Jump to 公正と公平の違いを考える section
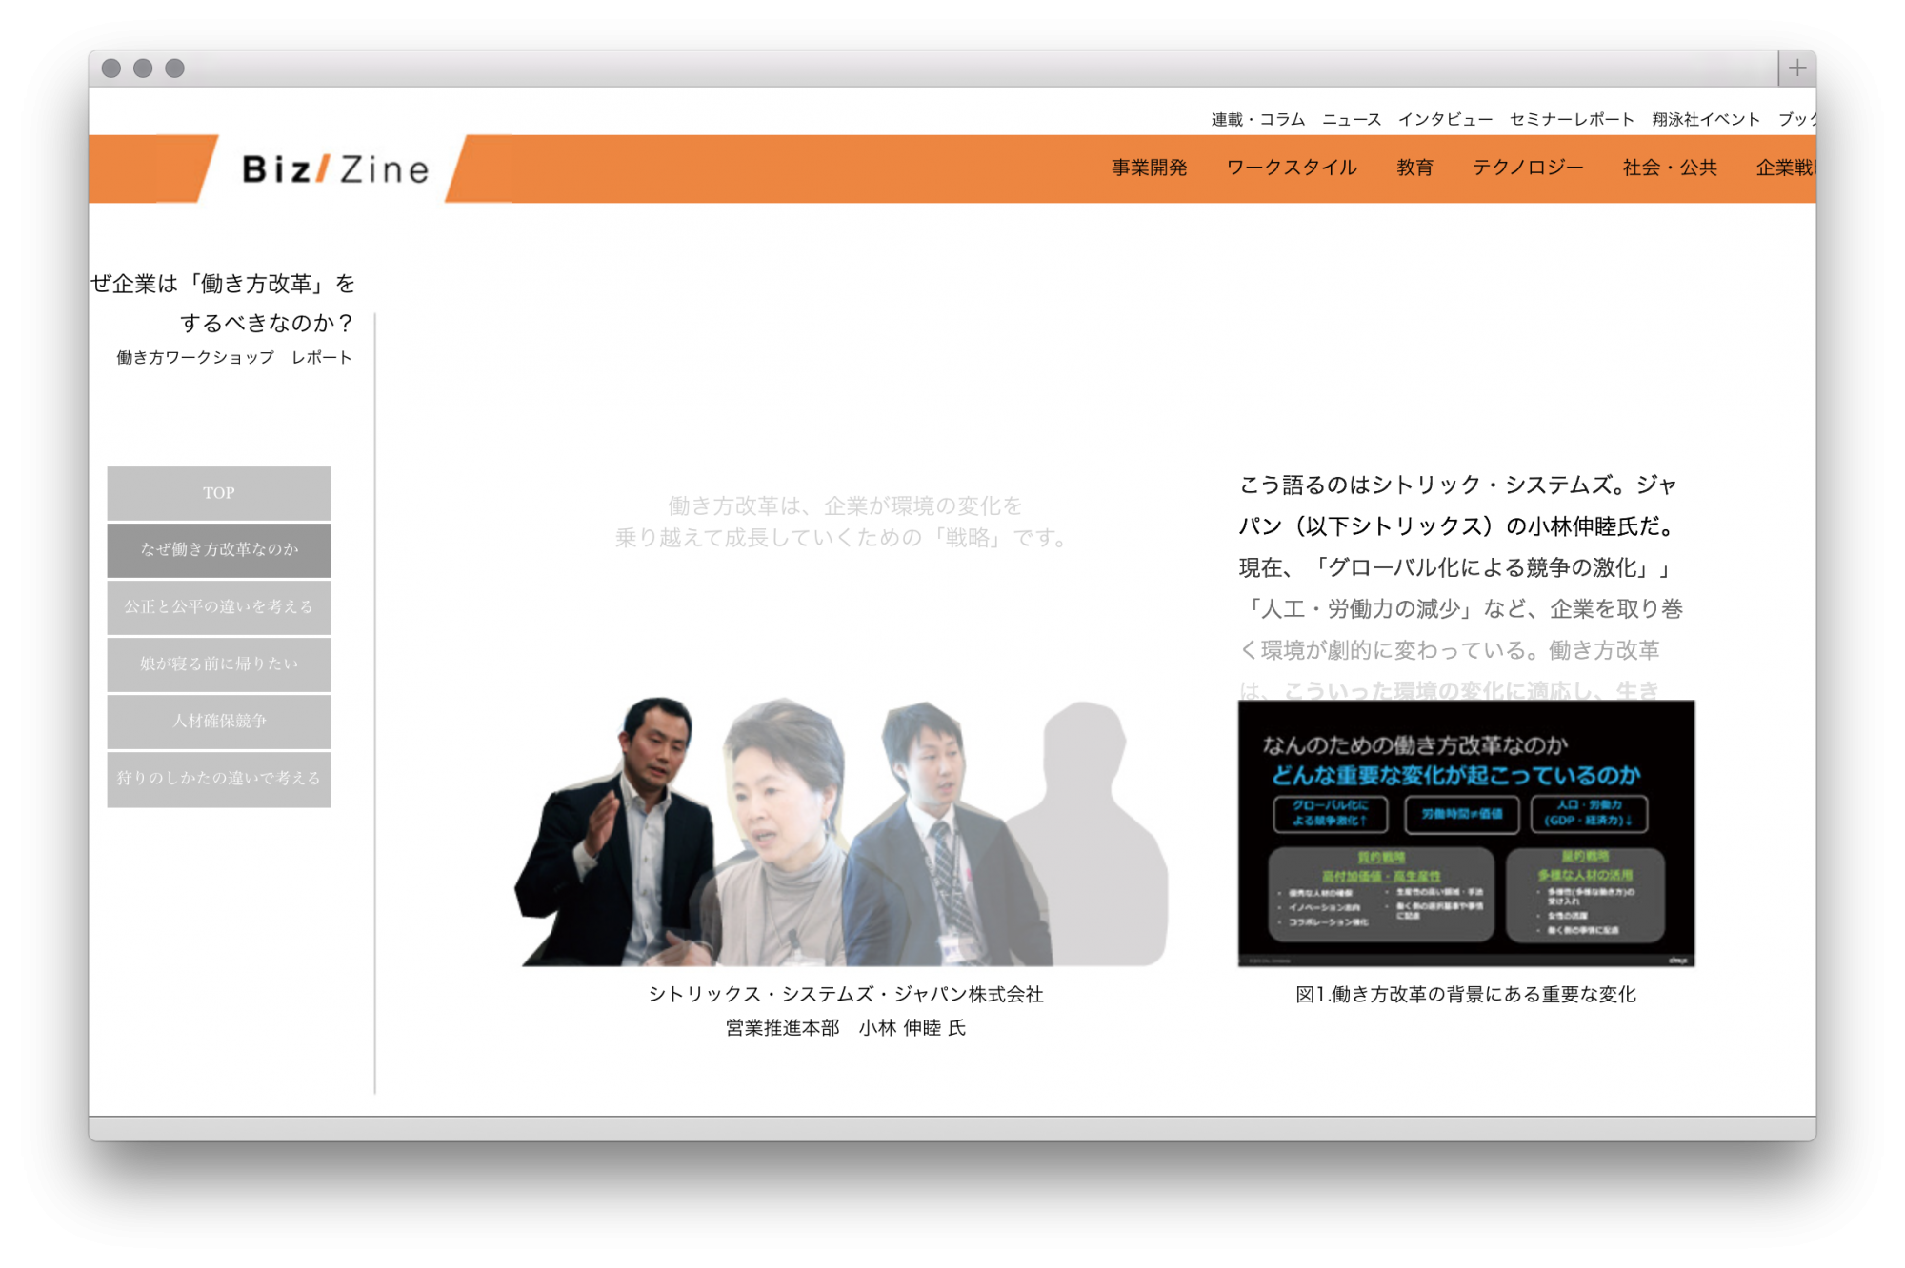1905x1268 pixels. point(219,606)
